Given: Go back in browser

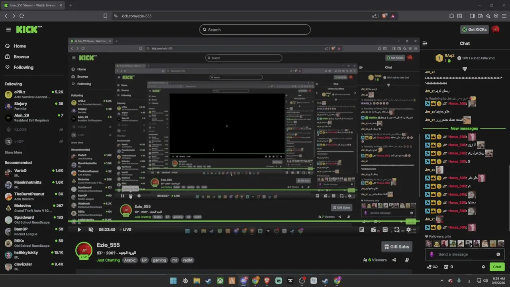Looking at the screenshot, I should point(6,16).
